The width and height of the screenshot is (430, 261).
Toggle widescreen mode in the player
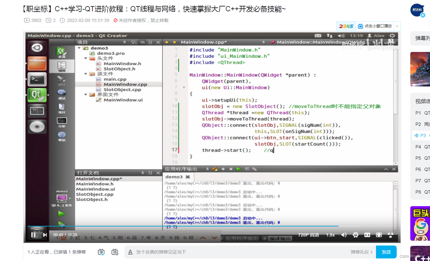[x=367, y=235]
